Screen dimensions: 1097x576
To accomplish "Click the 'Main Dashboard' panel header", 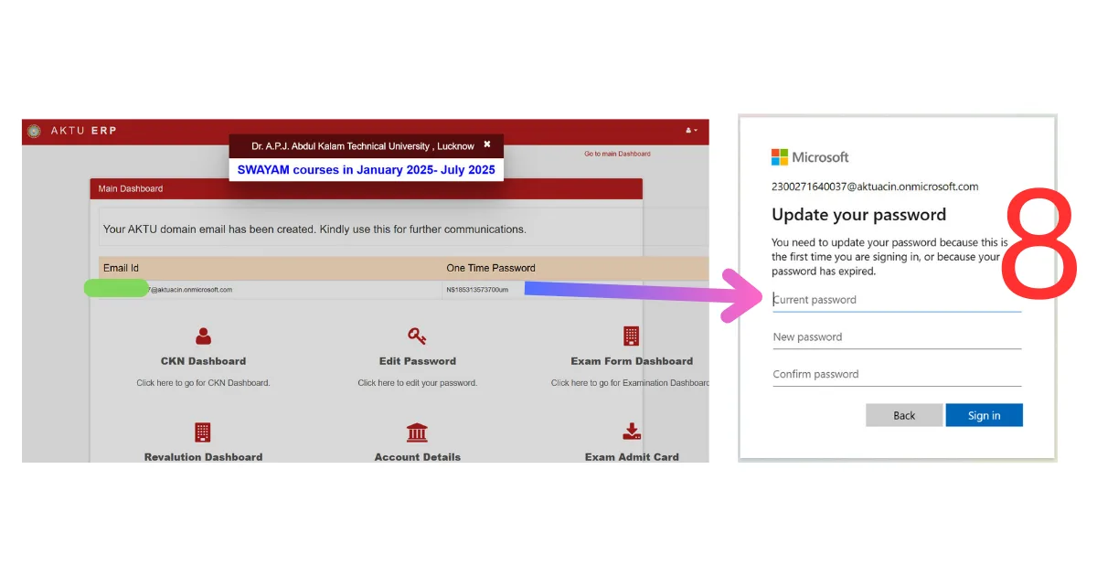I will tap(366, 188).
